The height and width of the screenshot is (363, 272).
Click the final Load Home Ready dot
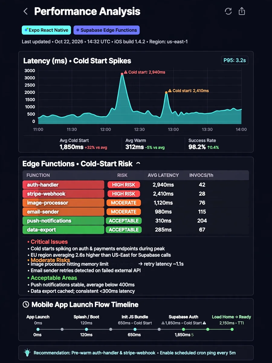pyautogui.click(x=232, y=329)
